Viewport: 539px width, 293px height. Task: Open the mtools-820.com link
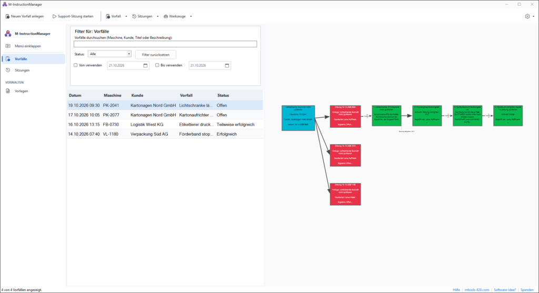pos(477,290)
